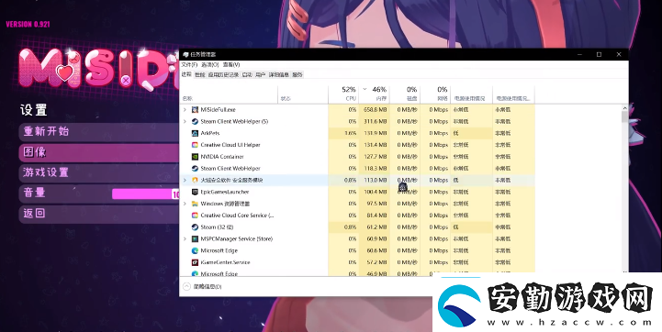Click the iGameCenter.Service icon
Viewport: 662px width, 332px height.
pos(195,262)
